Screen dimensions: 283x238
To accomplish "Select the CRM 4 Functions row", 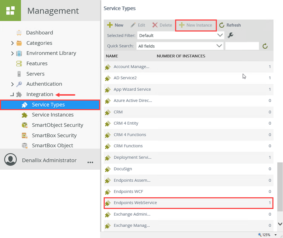I will [x=189, y=135].
